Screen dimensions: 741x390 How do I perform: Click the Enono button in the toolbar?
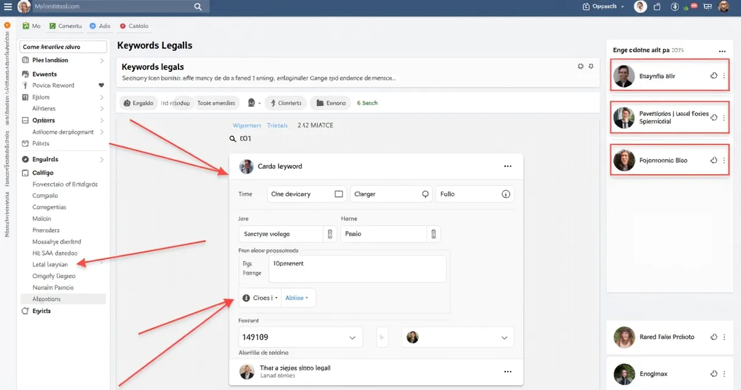(x=330, y=103)
